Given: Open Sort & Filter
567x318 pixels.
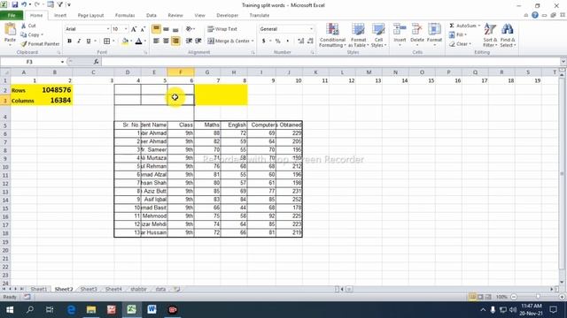Looking at the screenshot, I should click(x=490, y=35).
